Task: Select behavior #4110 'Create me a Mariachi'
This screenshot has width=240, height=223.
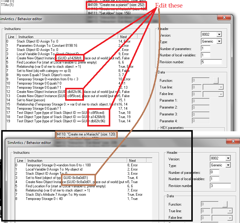Action: [x=86, y=134]
